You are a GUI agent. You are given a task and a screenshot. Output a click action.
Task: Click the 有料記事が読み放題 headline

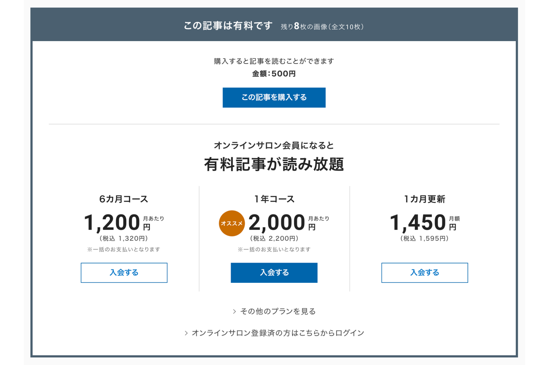(x=274, y=164)
